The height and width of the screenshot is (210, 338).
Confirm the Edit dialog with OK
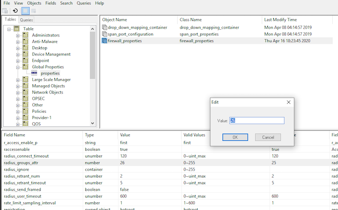click(235, 137)
